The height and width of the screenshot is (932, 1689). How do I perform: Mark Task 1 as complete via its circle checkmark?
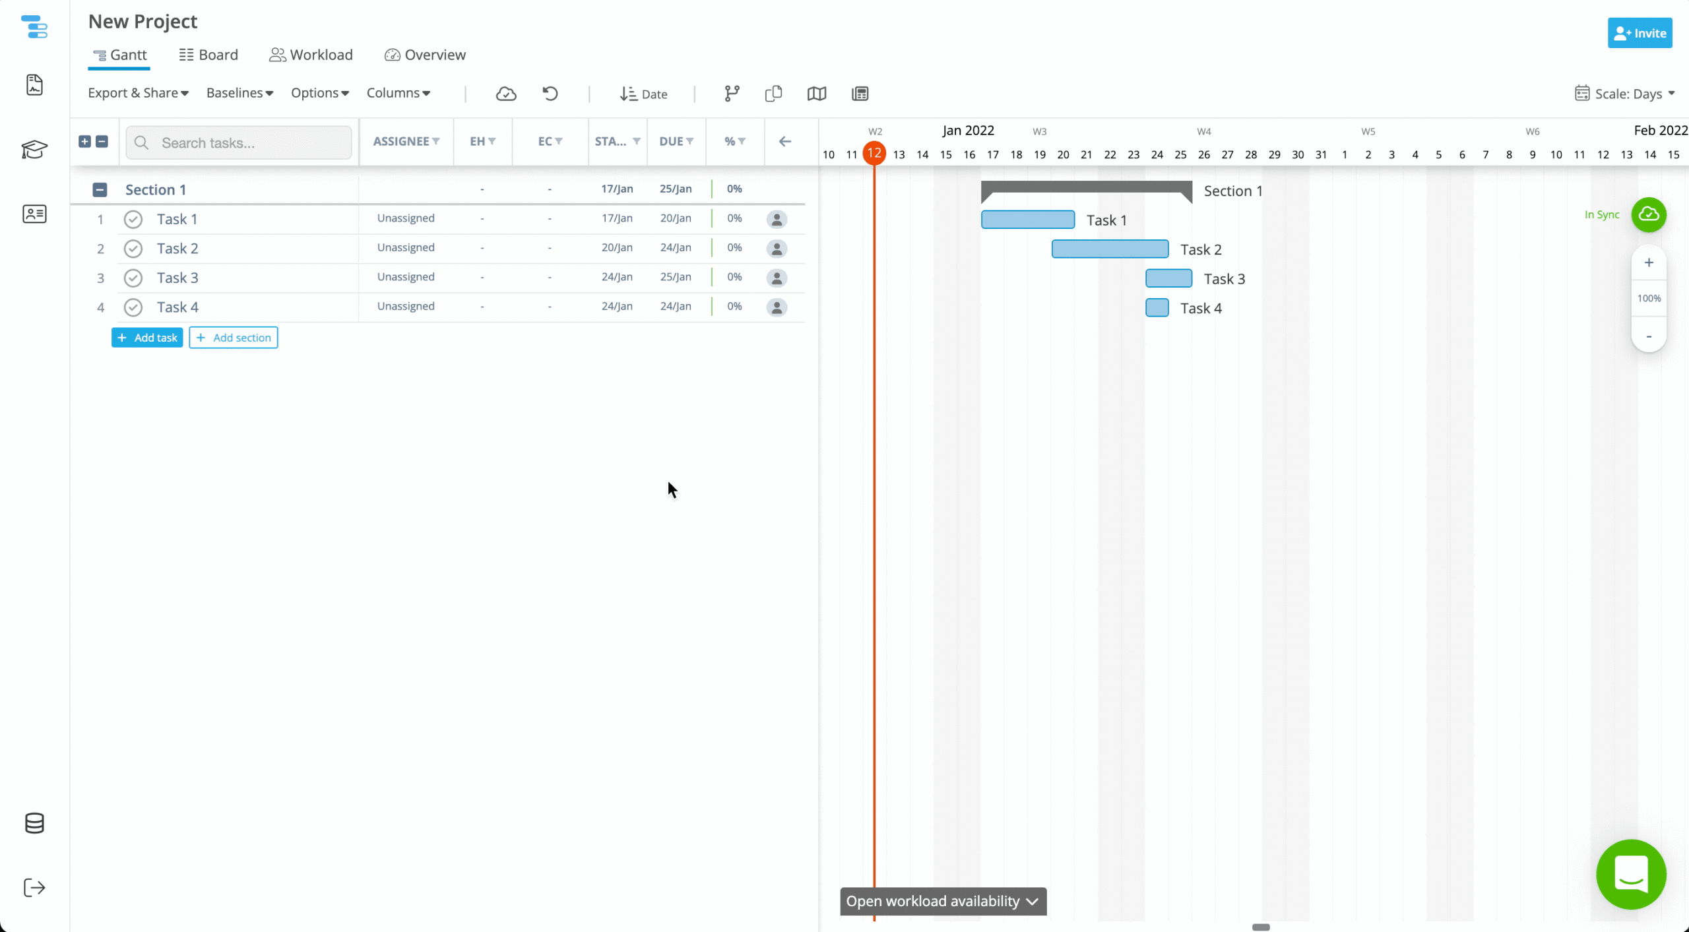click(133, 218)
